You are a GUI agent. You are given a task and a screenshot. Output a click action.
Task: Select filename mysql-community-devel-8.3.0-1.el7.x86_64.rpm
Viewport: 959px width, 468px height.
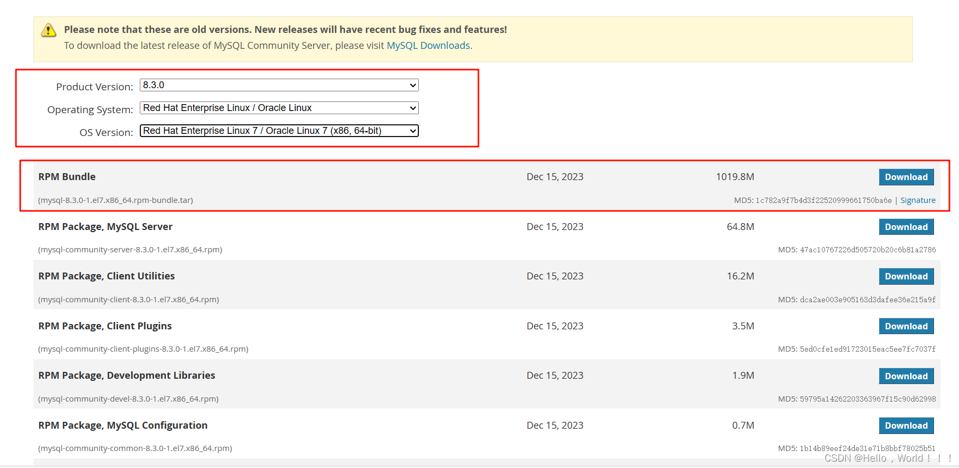coord(129,399)
